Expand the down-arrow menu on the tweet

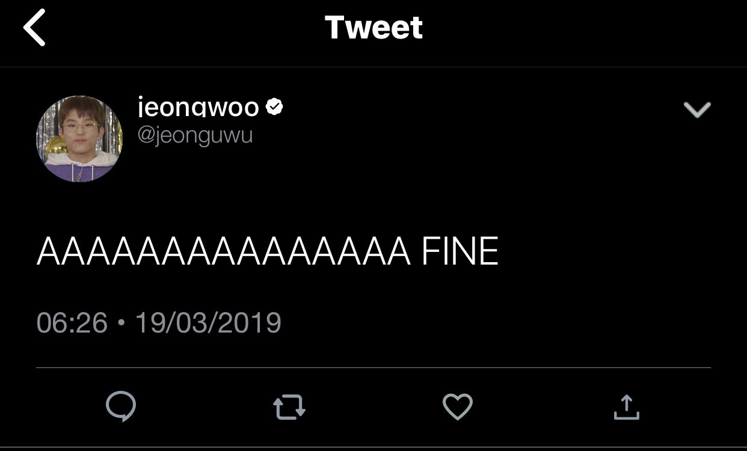pos(697,109)
